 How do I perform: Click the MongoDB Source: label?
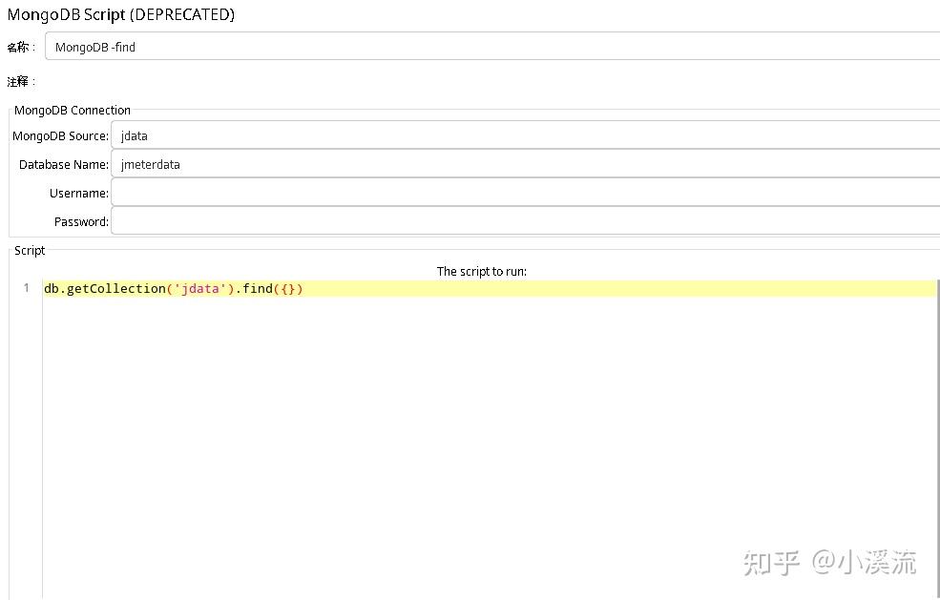point(60,136)
